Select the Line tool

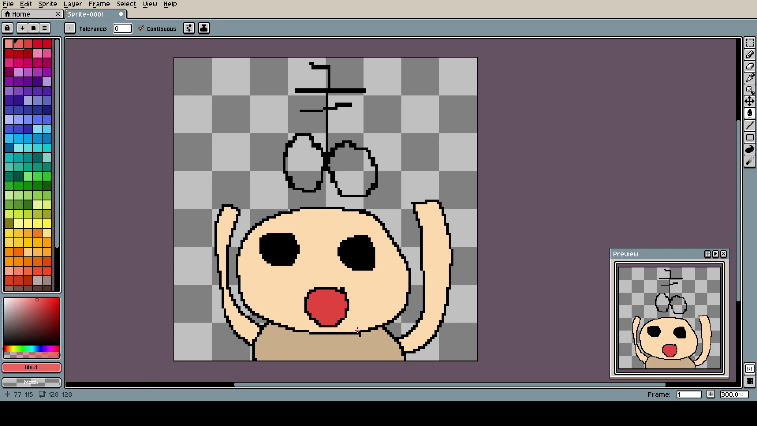coord(750,125)
